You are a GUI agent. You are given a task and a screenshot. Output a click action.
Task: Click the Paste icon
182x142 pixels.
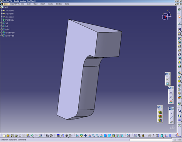click(x=28, y=135)
